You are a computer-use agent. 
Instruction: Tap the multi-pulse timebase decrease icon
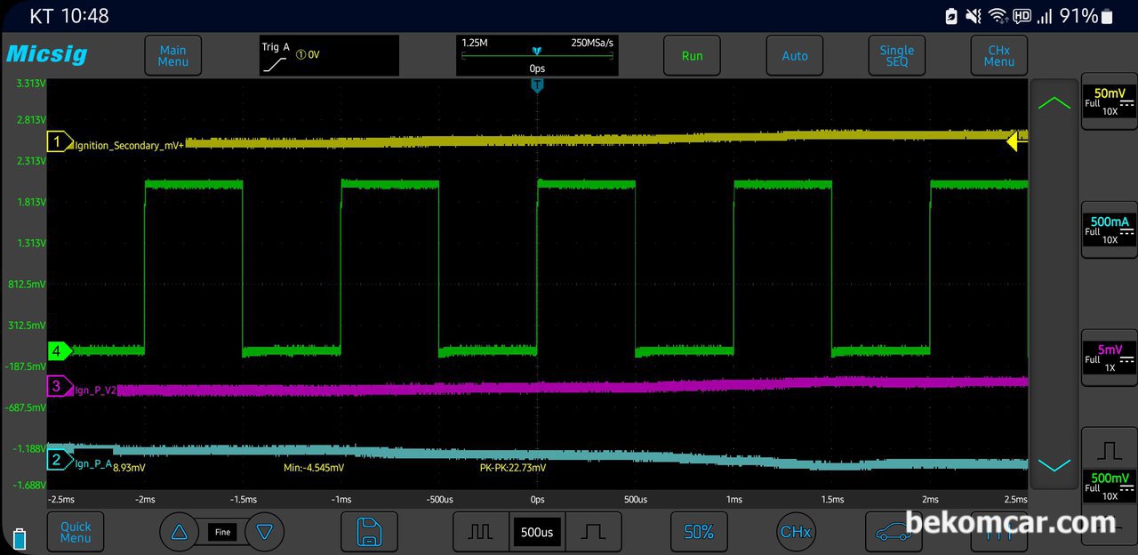pyautogui.click(x=481, y=532)
